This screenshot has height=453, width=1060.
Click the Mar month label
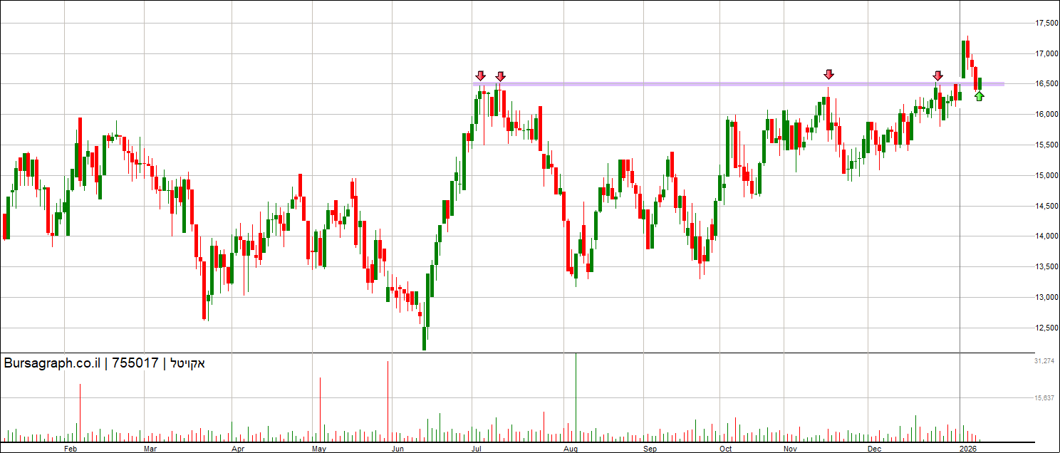[x=150, y=449]
